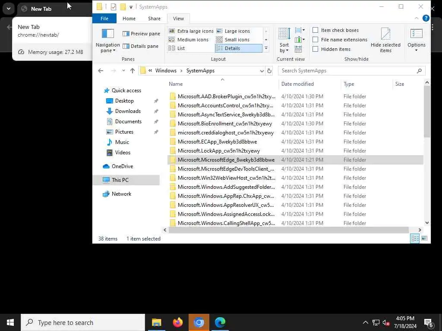Go back to previous folder

point(101,71)
